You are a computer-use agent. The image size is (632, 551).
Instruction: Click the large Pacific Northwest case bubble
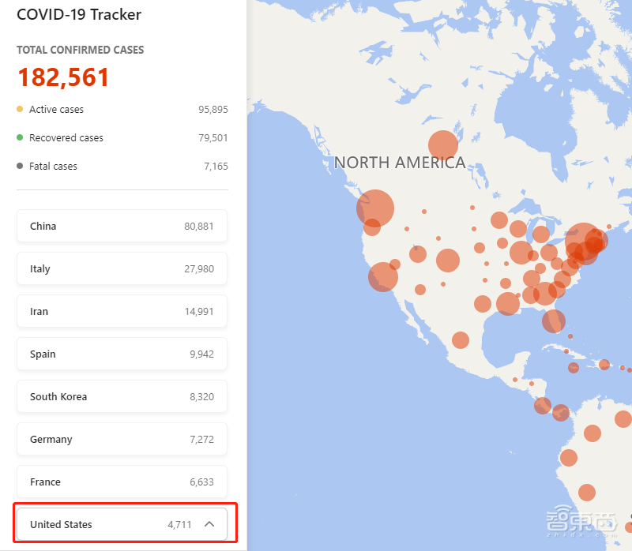[x=375, y=208]
